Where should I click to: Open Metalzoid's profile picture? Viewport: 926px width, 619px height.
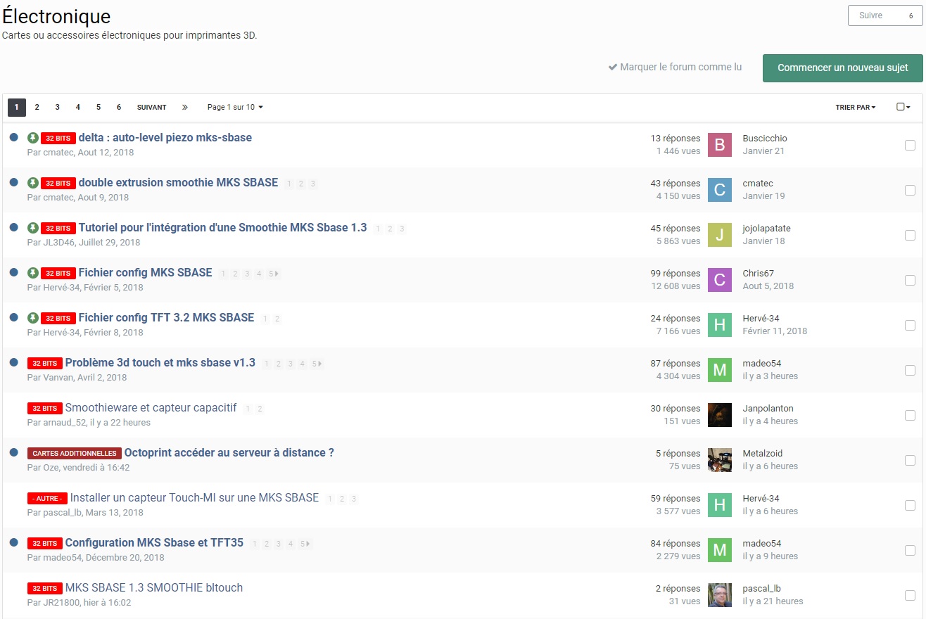(x=720, y=460)
